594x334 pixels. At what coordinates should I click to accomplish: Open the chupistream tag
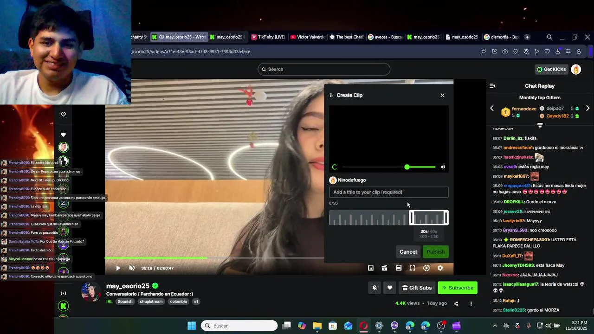point(151,302)
